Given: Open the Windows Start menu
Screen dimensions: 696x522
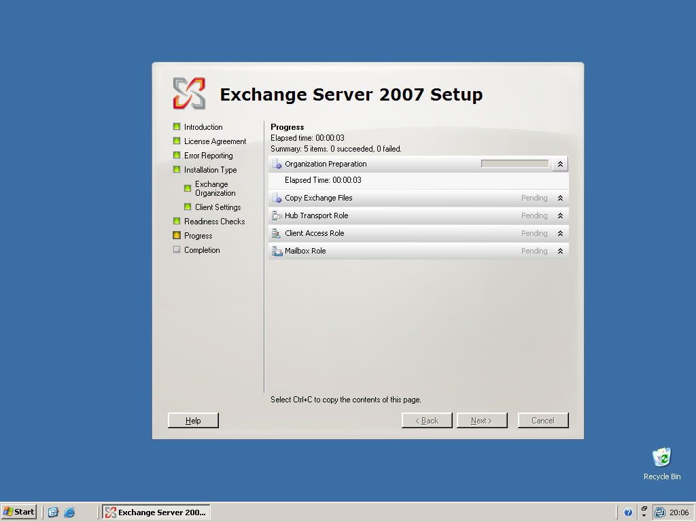Looking at the screenshot, I should pyautogui.click(x=19, y=512).
